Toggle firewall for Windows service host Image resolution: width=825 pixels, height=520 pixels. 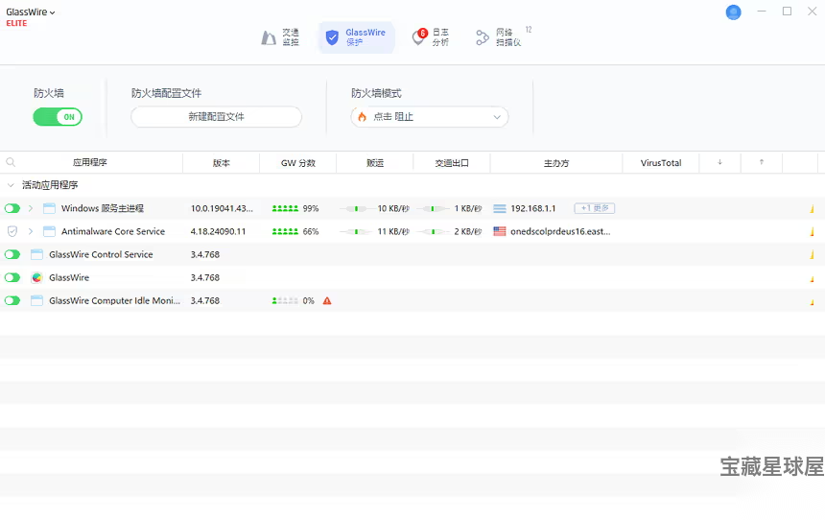[12, 208]
